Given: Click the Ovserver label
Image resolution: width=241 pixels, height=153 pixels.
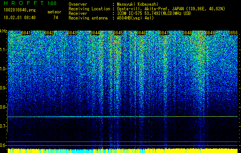Looking at the screenshot, I should [x=78, y=4].
